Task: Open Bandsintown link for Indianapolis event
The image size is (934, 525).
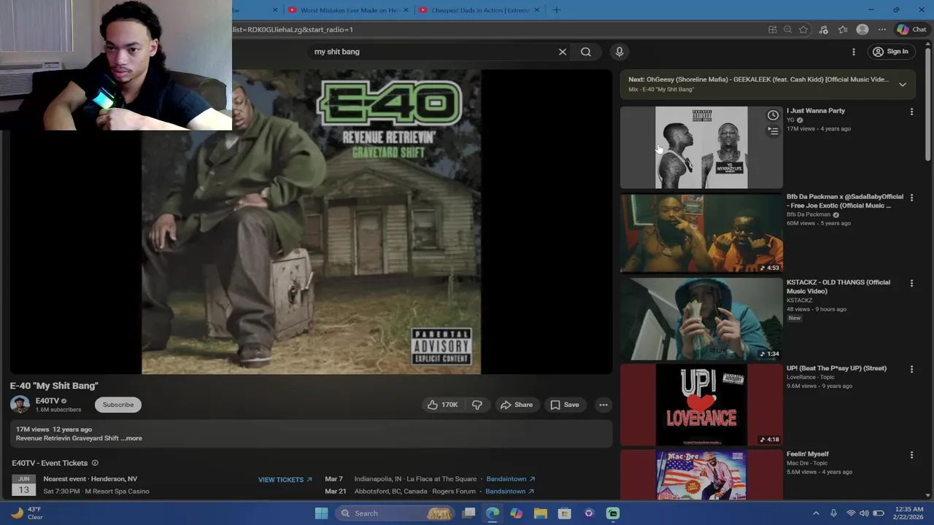Action: [511, 479]
